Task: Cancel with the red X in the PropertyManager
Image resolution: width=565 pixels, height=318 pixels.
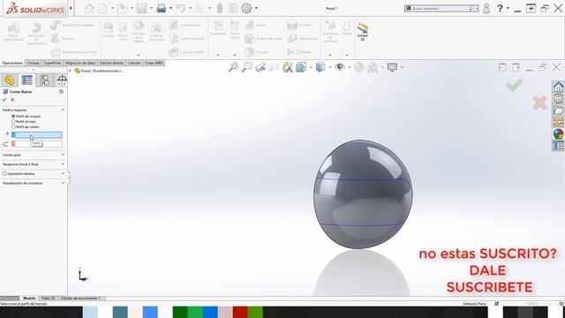Action: pos(12,100)
